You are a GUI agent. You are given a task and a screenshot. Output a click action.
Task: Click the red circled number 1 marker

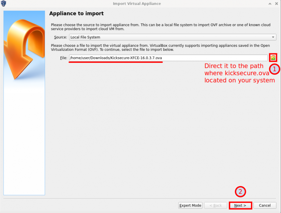274,69
